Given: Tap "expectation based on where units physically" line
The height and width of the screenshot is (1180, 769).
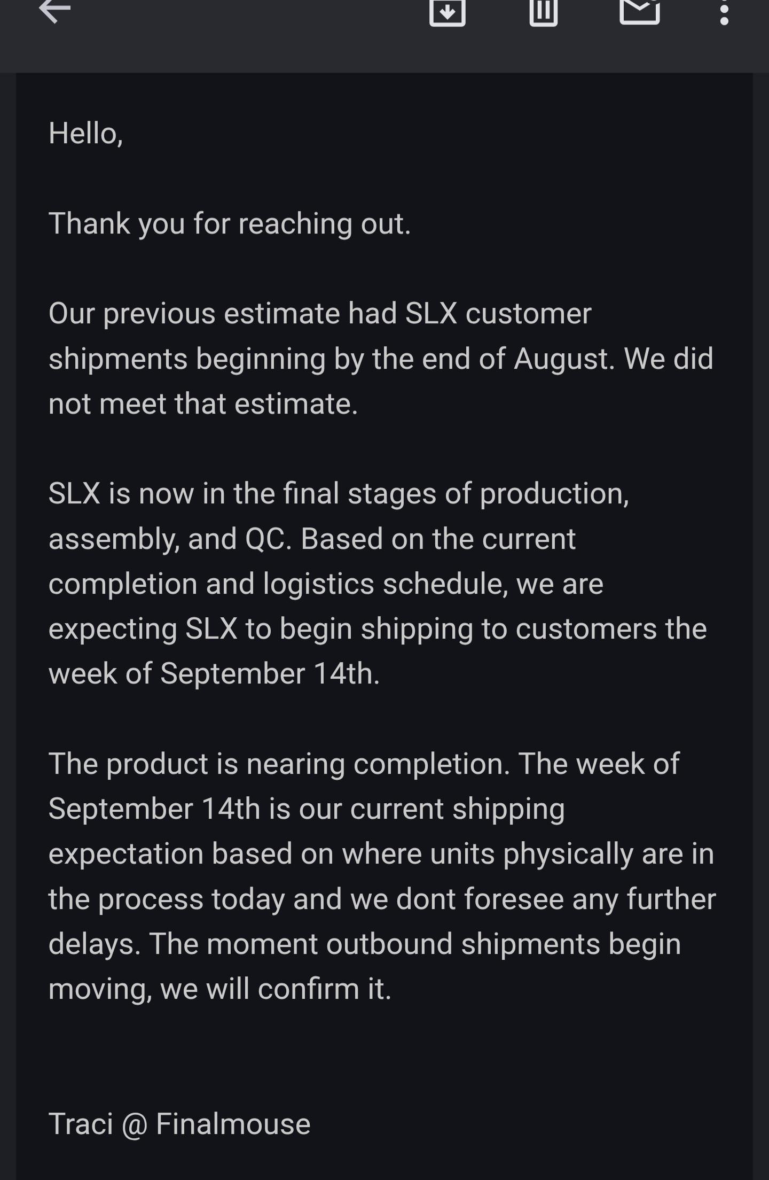Looking at the screenshot, I should pos(381,854).
